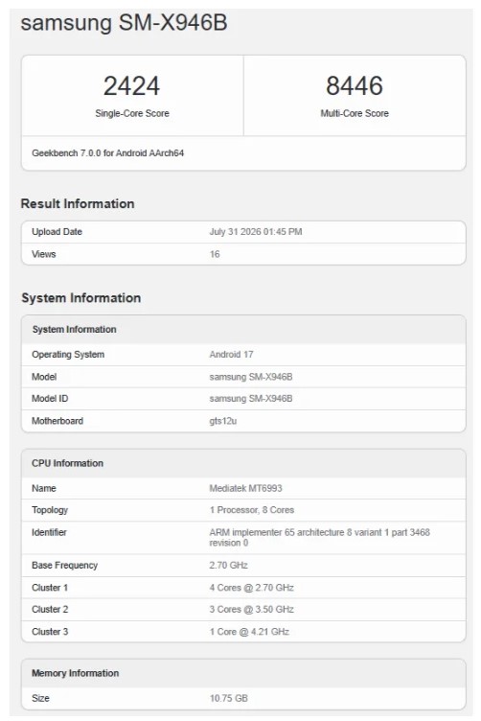Image resolution: width=481 pixels, height=721 pixels.
Task: Select the single-core score 2424
Action: [132, 86]
